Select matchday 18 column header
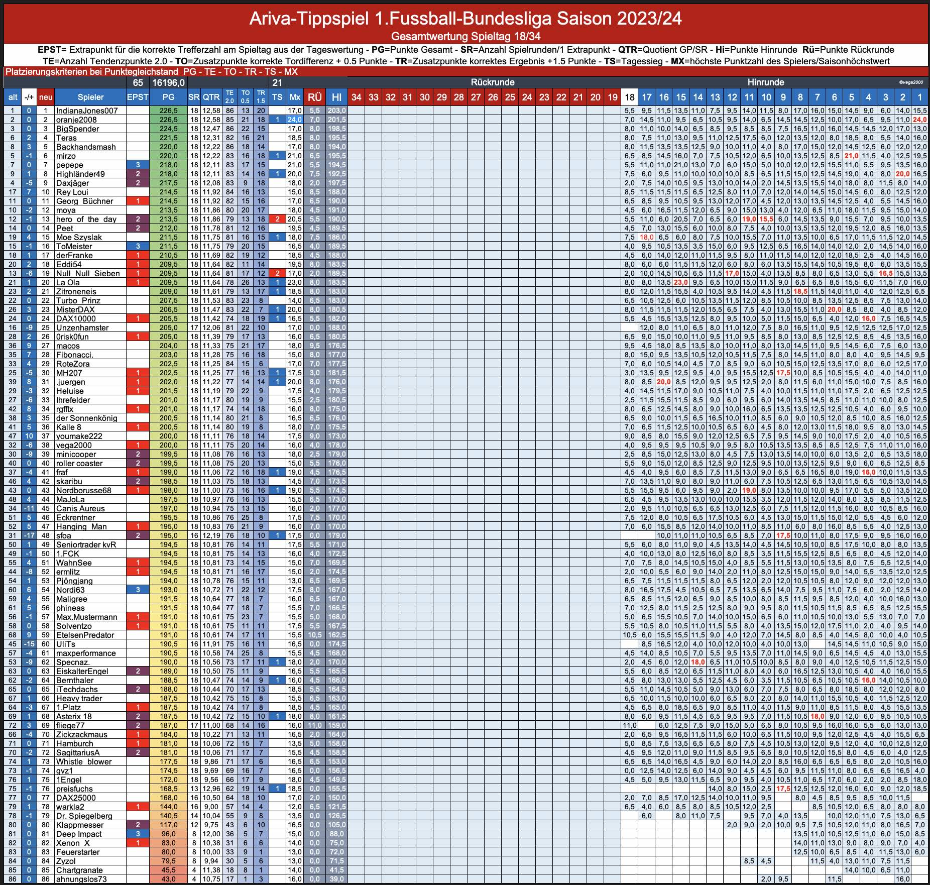Viewport: 930px width, 885px height. point(630,97)
